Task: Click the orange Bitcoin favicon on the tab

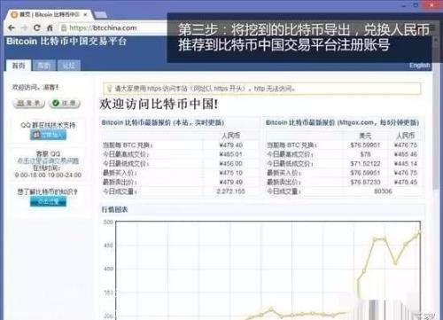Action: 14,14
